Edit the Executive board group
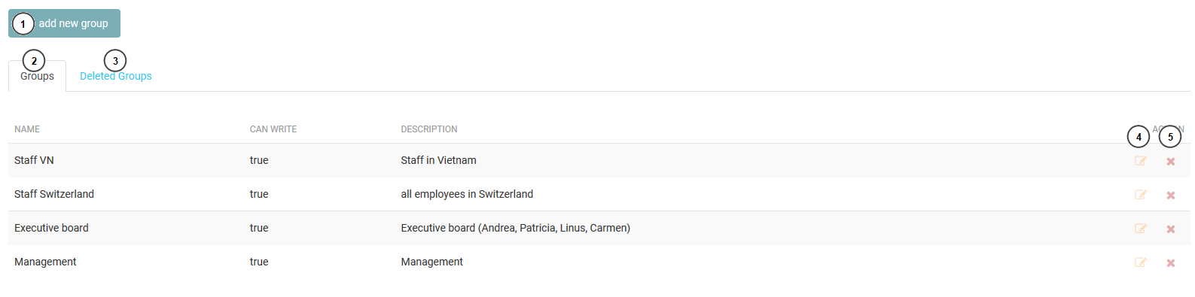Screen dimensions: 1195x297 (1141, 229)
